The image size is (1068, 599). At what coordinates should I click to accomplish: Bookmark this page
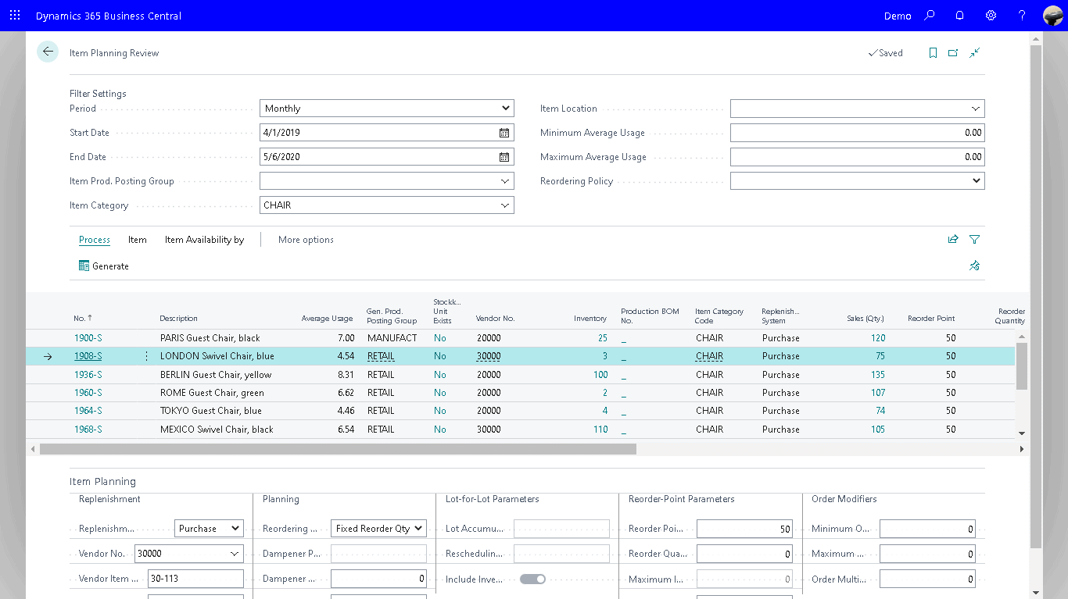tap(933, 53)
